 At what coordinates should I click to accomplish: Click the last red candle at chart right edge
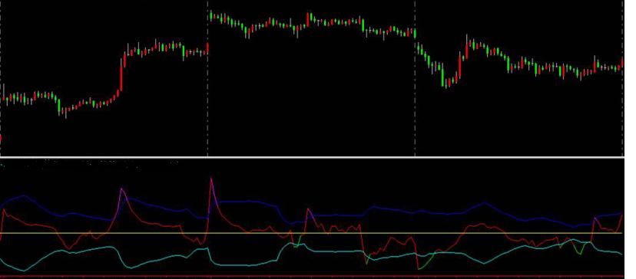pyautogui.click(x=622, y=63)
